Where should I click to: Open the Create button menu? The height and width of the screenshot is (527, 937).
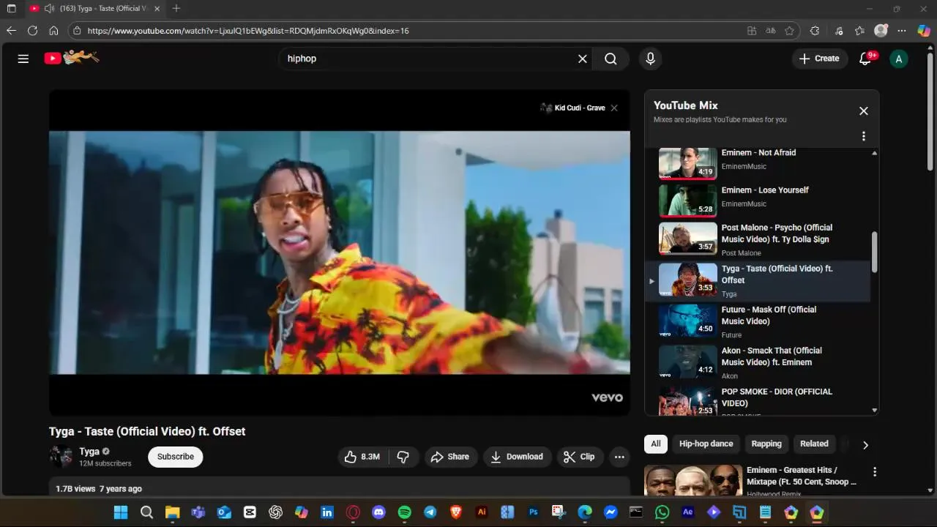point(820,59)
